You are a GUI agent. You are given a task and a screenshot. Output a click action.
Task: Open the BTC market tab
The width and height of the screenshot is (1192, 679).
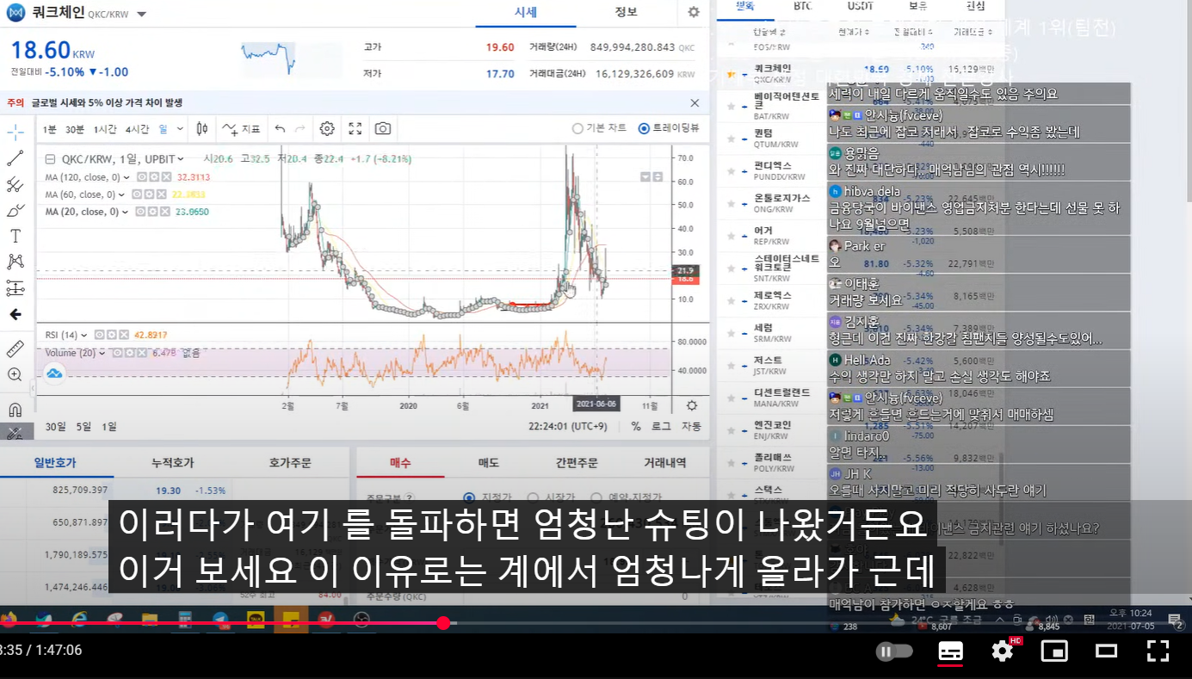point(802,6)
